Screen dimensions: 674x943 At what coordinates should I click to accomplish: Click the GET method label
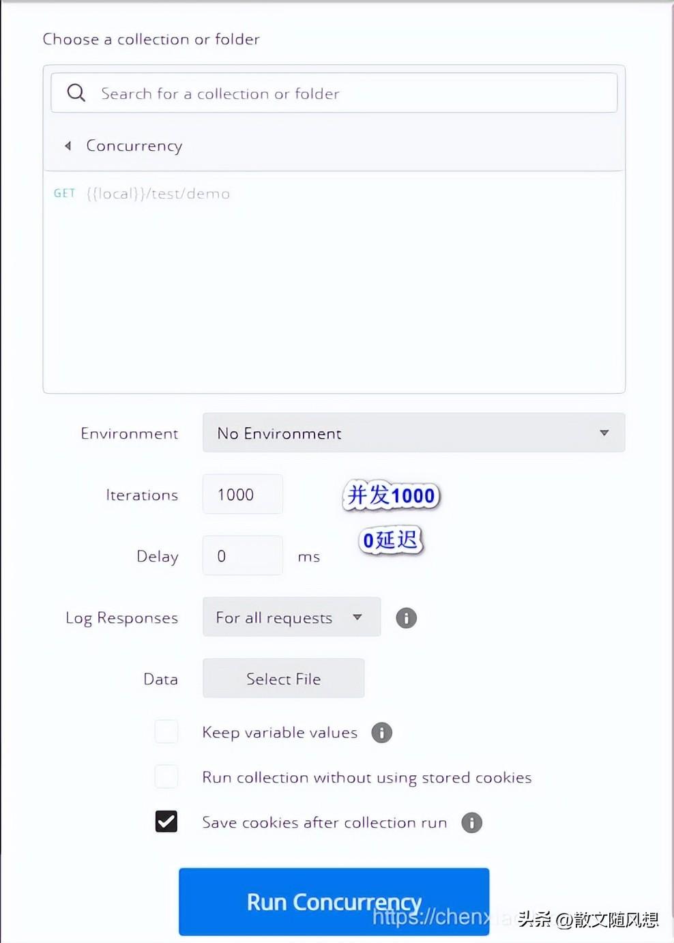(x=64, y=193)
